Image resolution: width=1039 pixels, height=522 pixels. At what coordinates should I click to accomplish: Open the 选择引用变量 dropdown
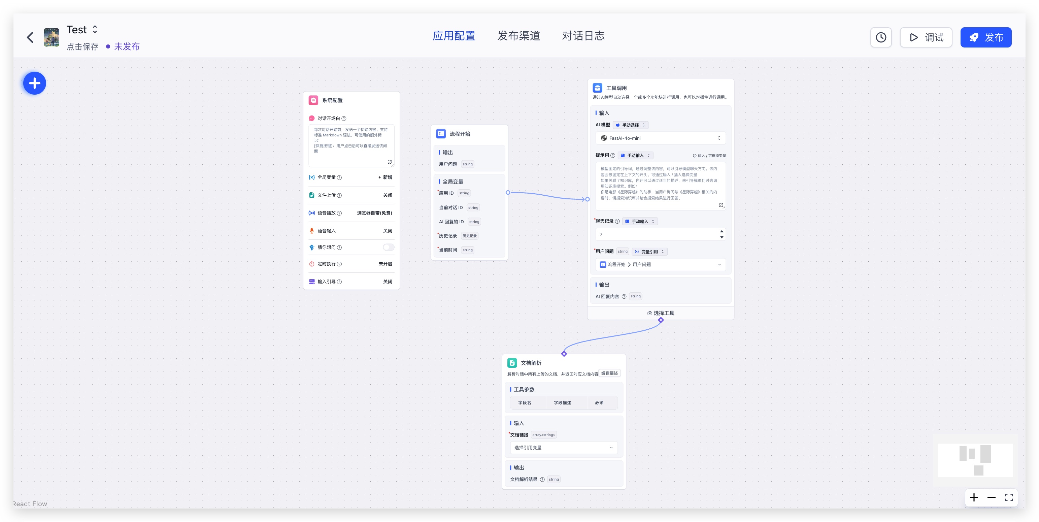[563, 447]
